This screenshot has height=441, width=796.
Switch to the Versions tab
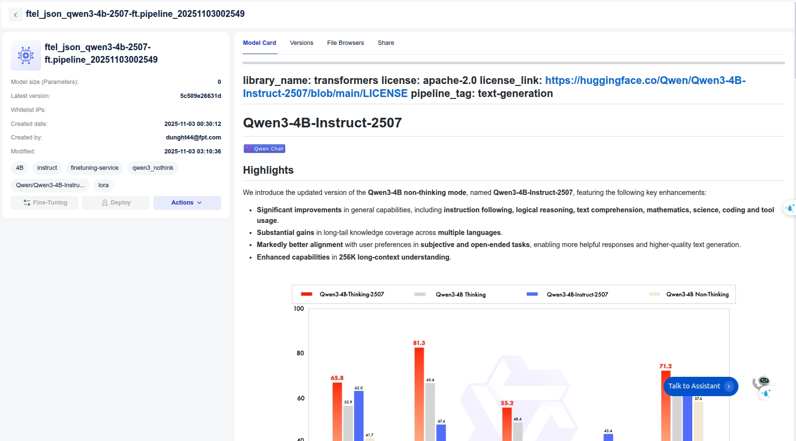301,43
